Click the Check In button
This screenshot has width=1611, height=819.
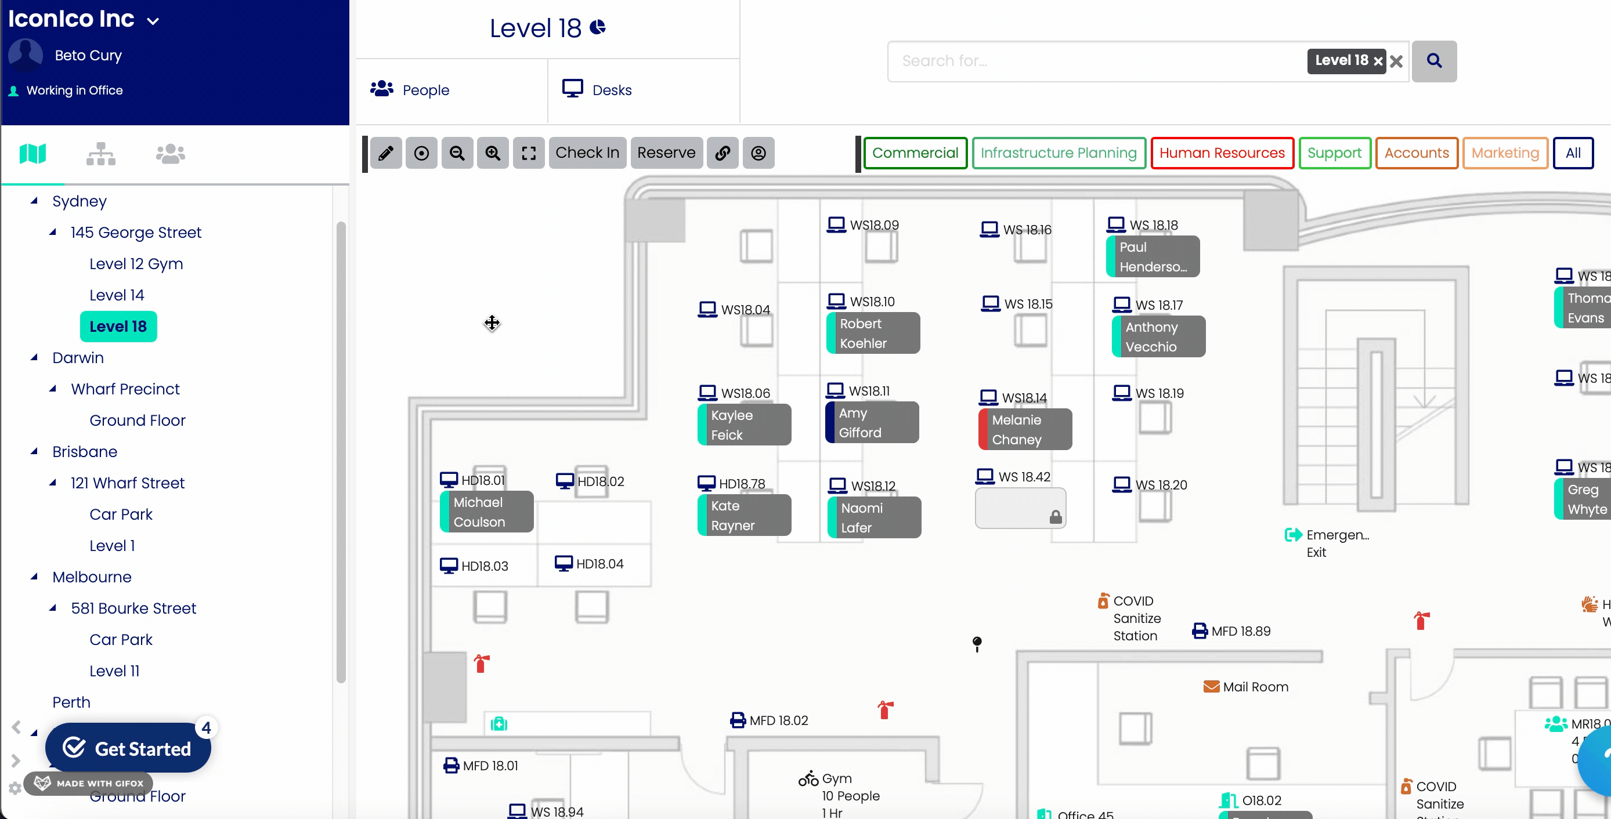click(x=587, y=153)
